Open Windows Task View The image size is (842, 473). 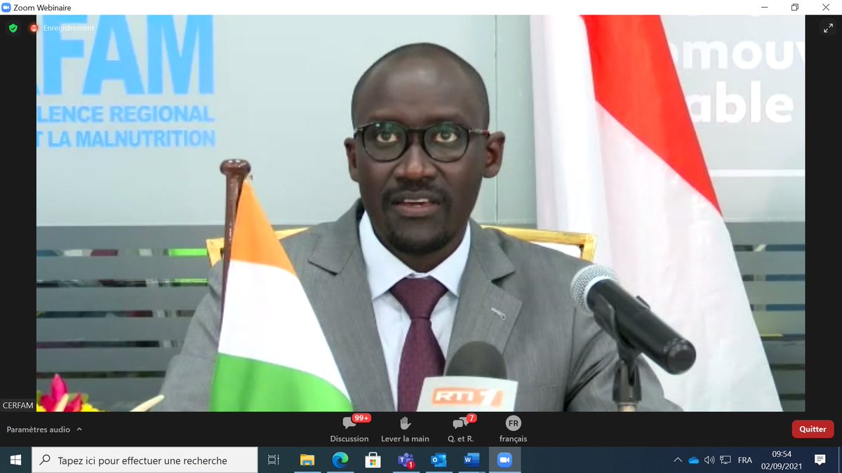(274, 460)
